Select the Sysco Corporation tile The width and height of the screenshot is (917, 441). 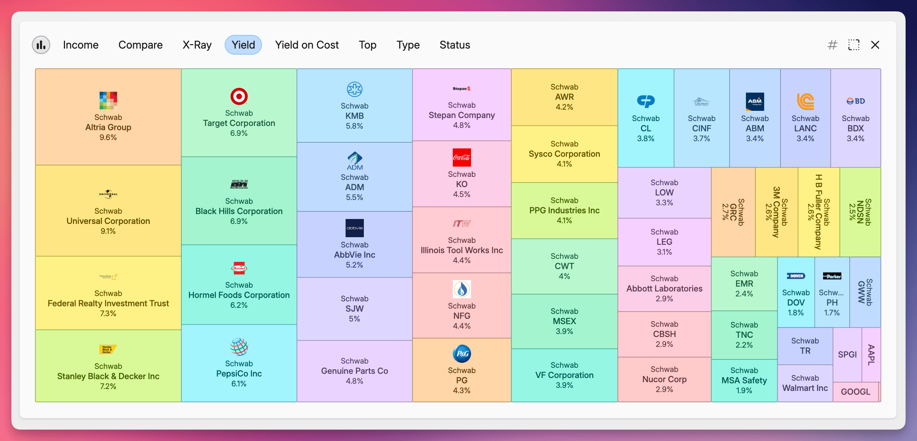click(565, 154)
